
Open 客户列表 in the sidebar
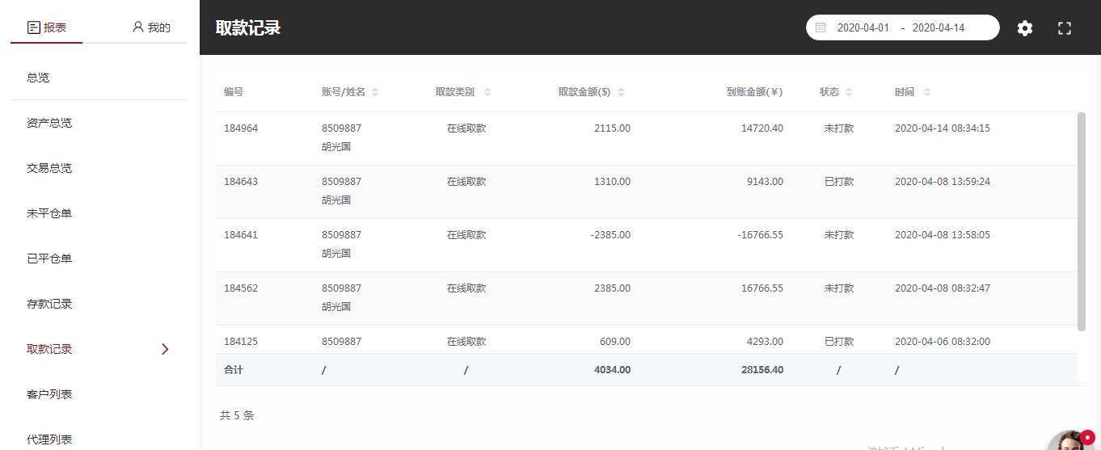click(49, 394)
